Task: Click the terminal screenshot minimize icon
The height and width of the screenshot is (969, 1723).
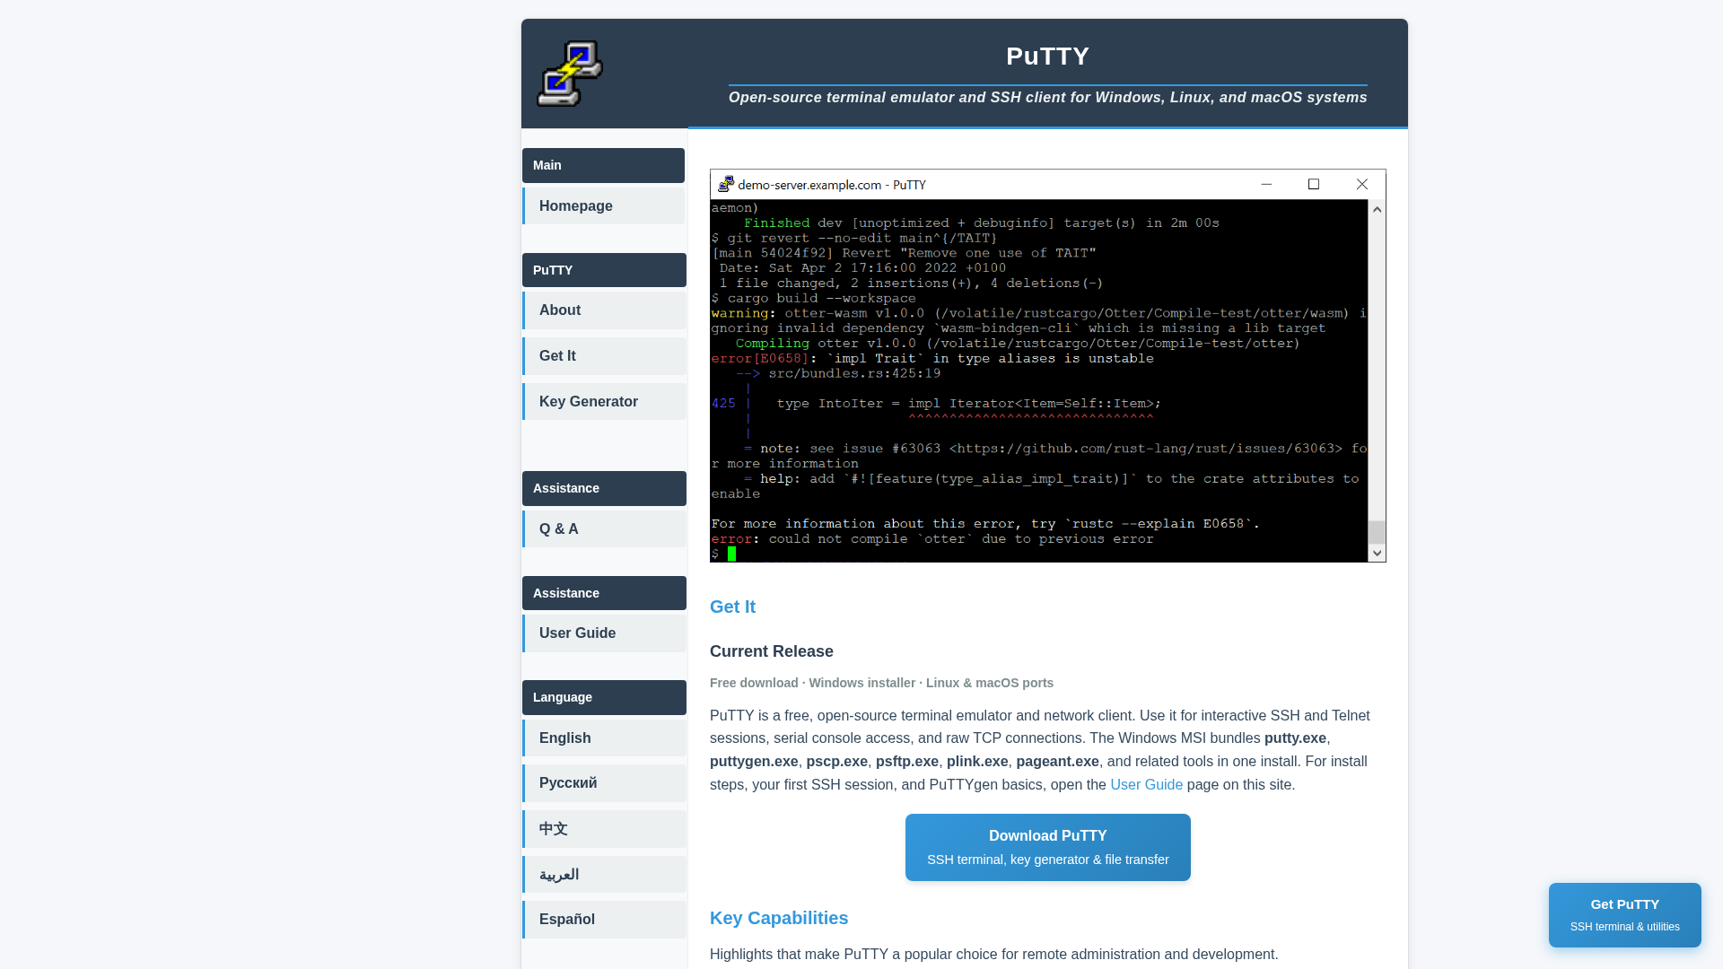Action: pyautogui.click(x=1266, y=184)
